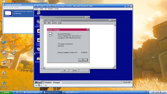
Task: Close the About Notepad dialog with X
Action: click(x=88, y=30)
